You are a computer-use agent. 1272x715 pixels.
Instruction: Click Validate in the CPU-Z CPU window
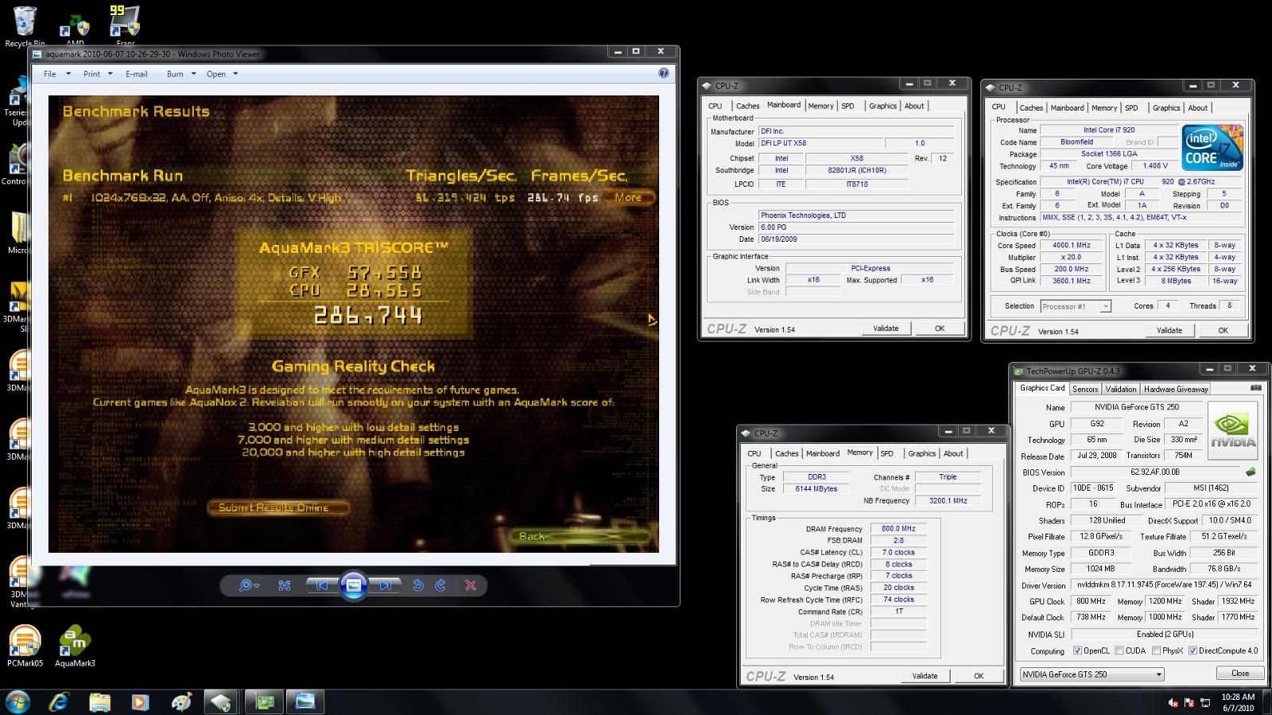pyautogui.click(x=1169, y=330)
